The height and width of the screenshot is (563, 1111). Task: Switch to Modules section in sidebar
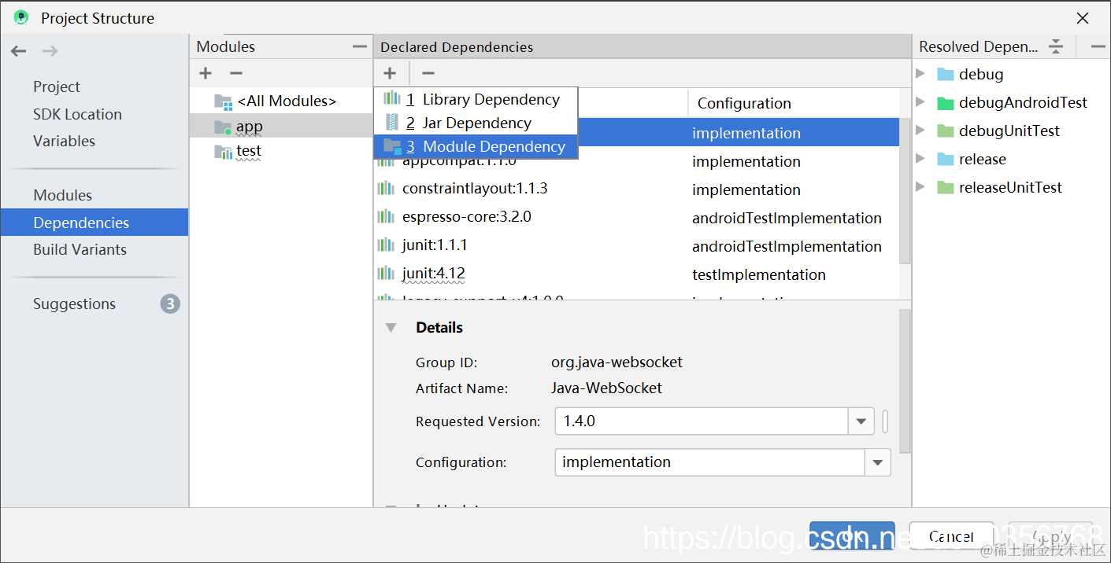click(62, 195)
